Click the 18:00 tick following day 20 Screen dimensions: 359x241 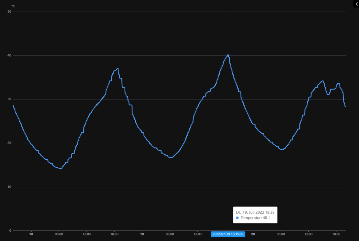pyautogui.click(x=336, y=234)
